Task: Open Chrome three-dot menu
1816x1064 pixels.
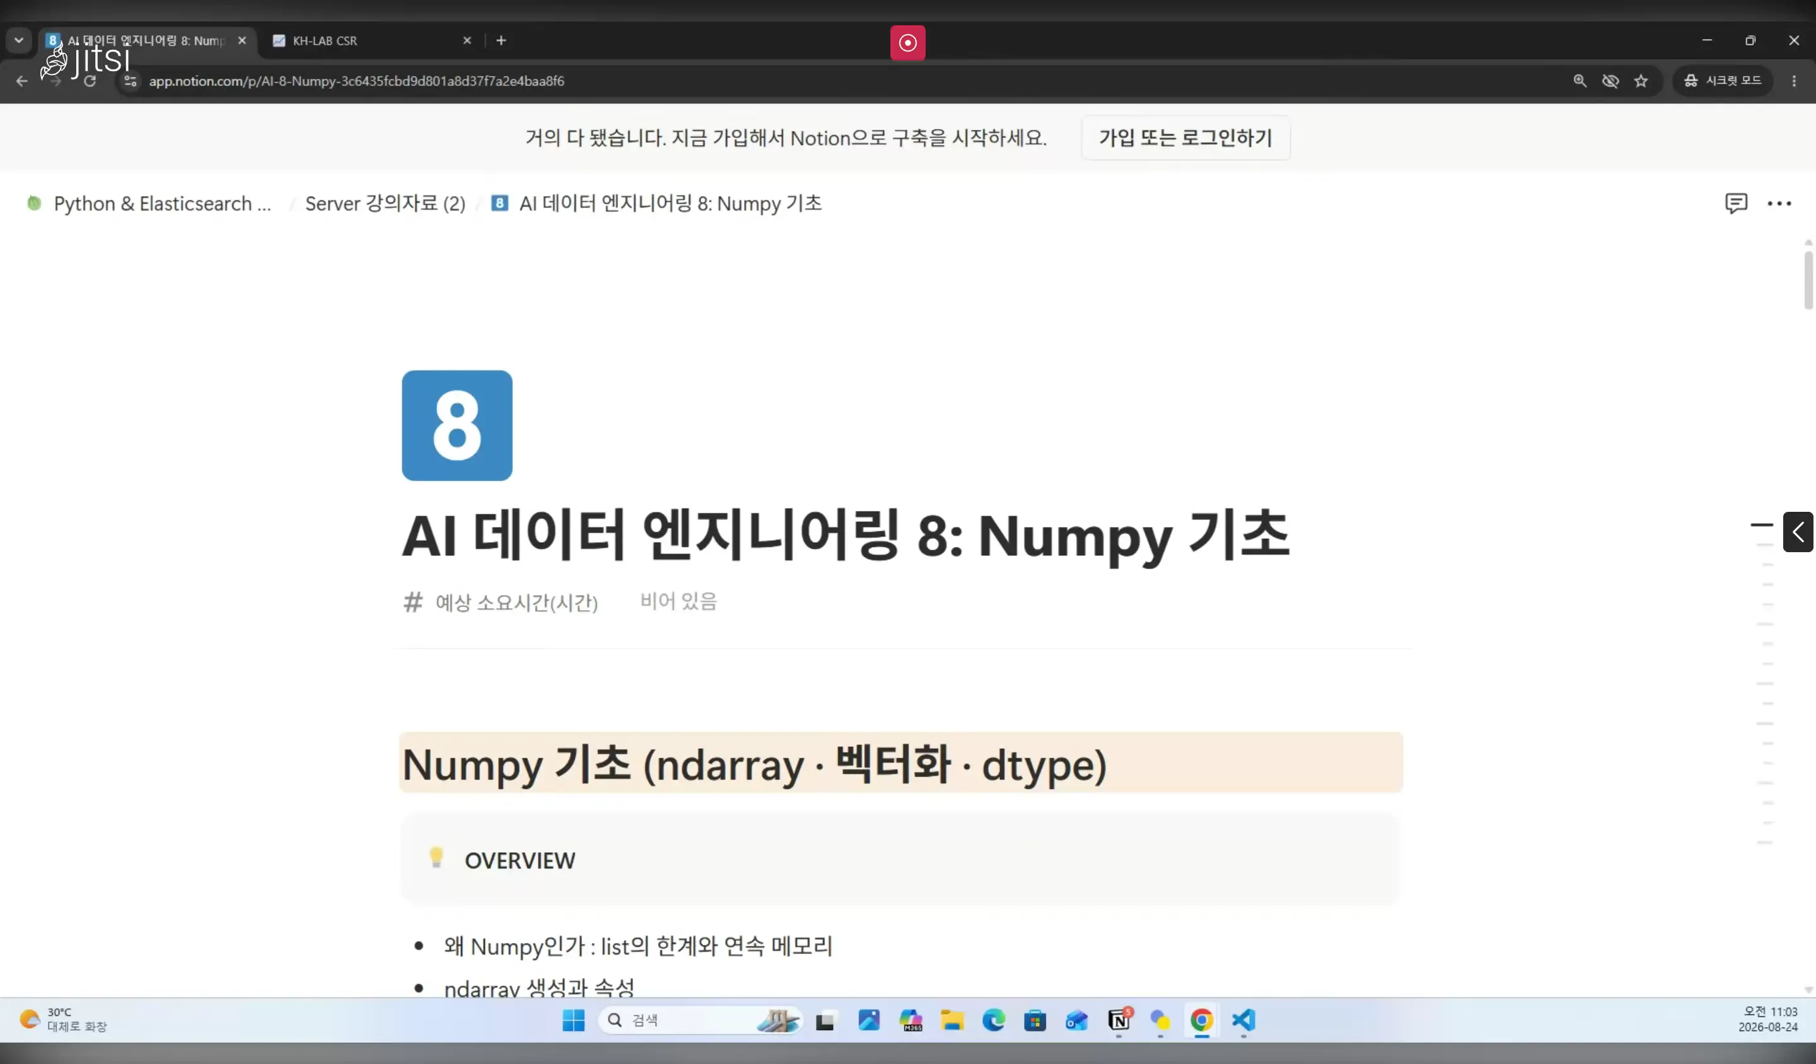Action: pyautogui.click(x=1795, y=81)
